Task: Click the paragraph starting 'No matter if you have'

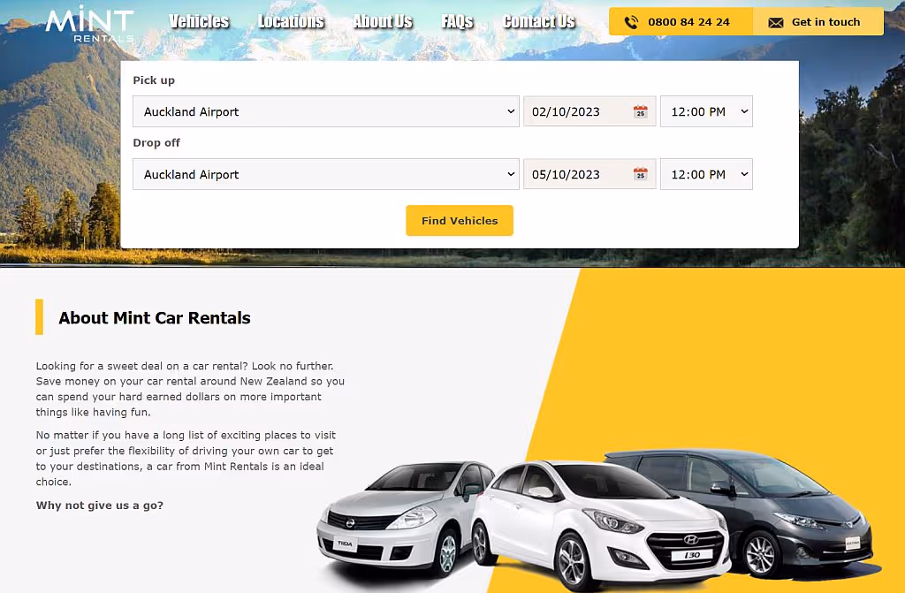Action: pos(186,458)
